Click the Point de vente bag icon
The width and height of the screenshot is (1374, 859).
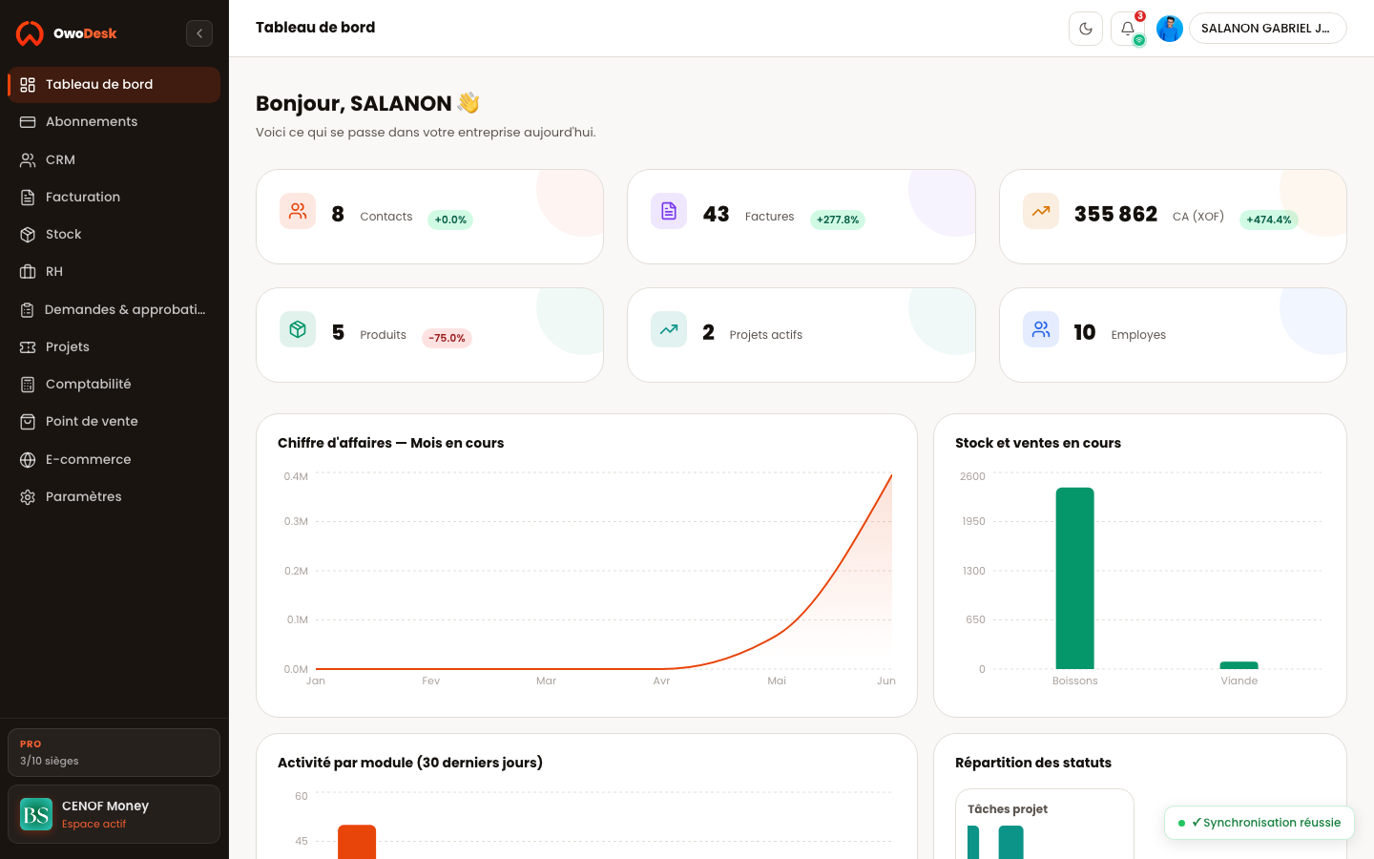click(28, 422)
